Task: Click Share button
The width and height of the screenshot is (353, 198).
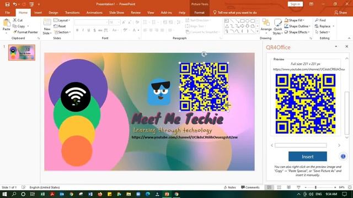Action: [x=341, y=13]
